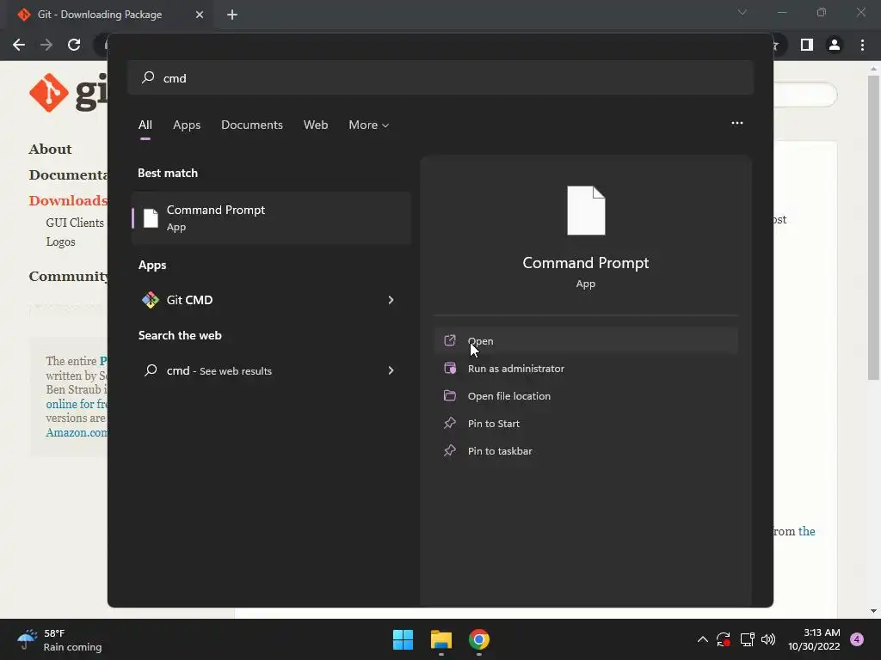Click the web search magnifier icon next to cmd
The width and height of the screenshot is (881, 660).
coord(151,370)
